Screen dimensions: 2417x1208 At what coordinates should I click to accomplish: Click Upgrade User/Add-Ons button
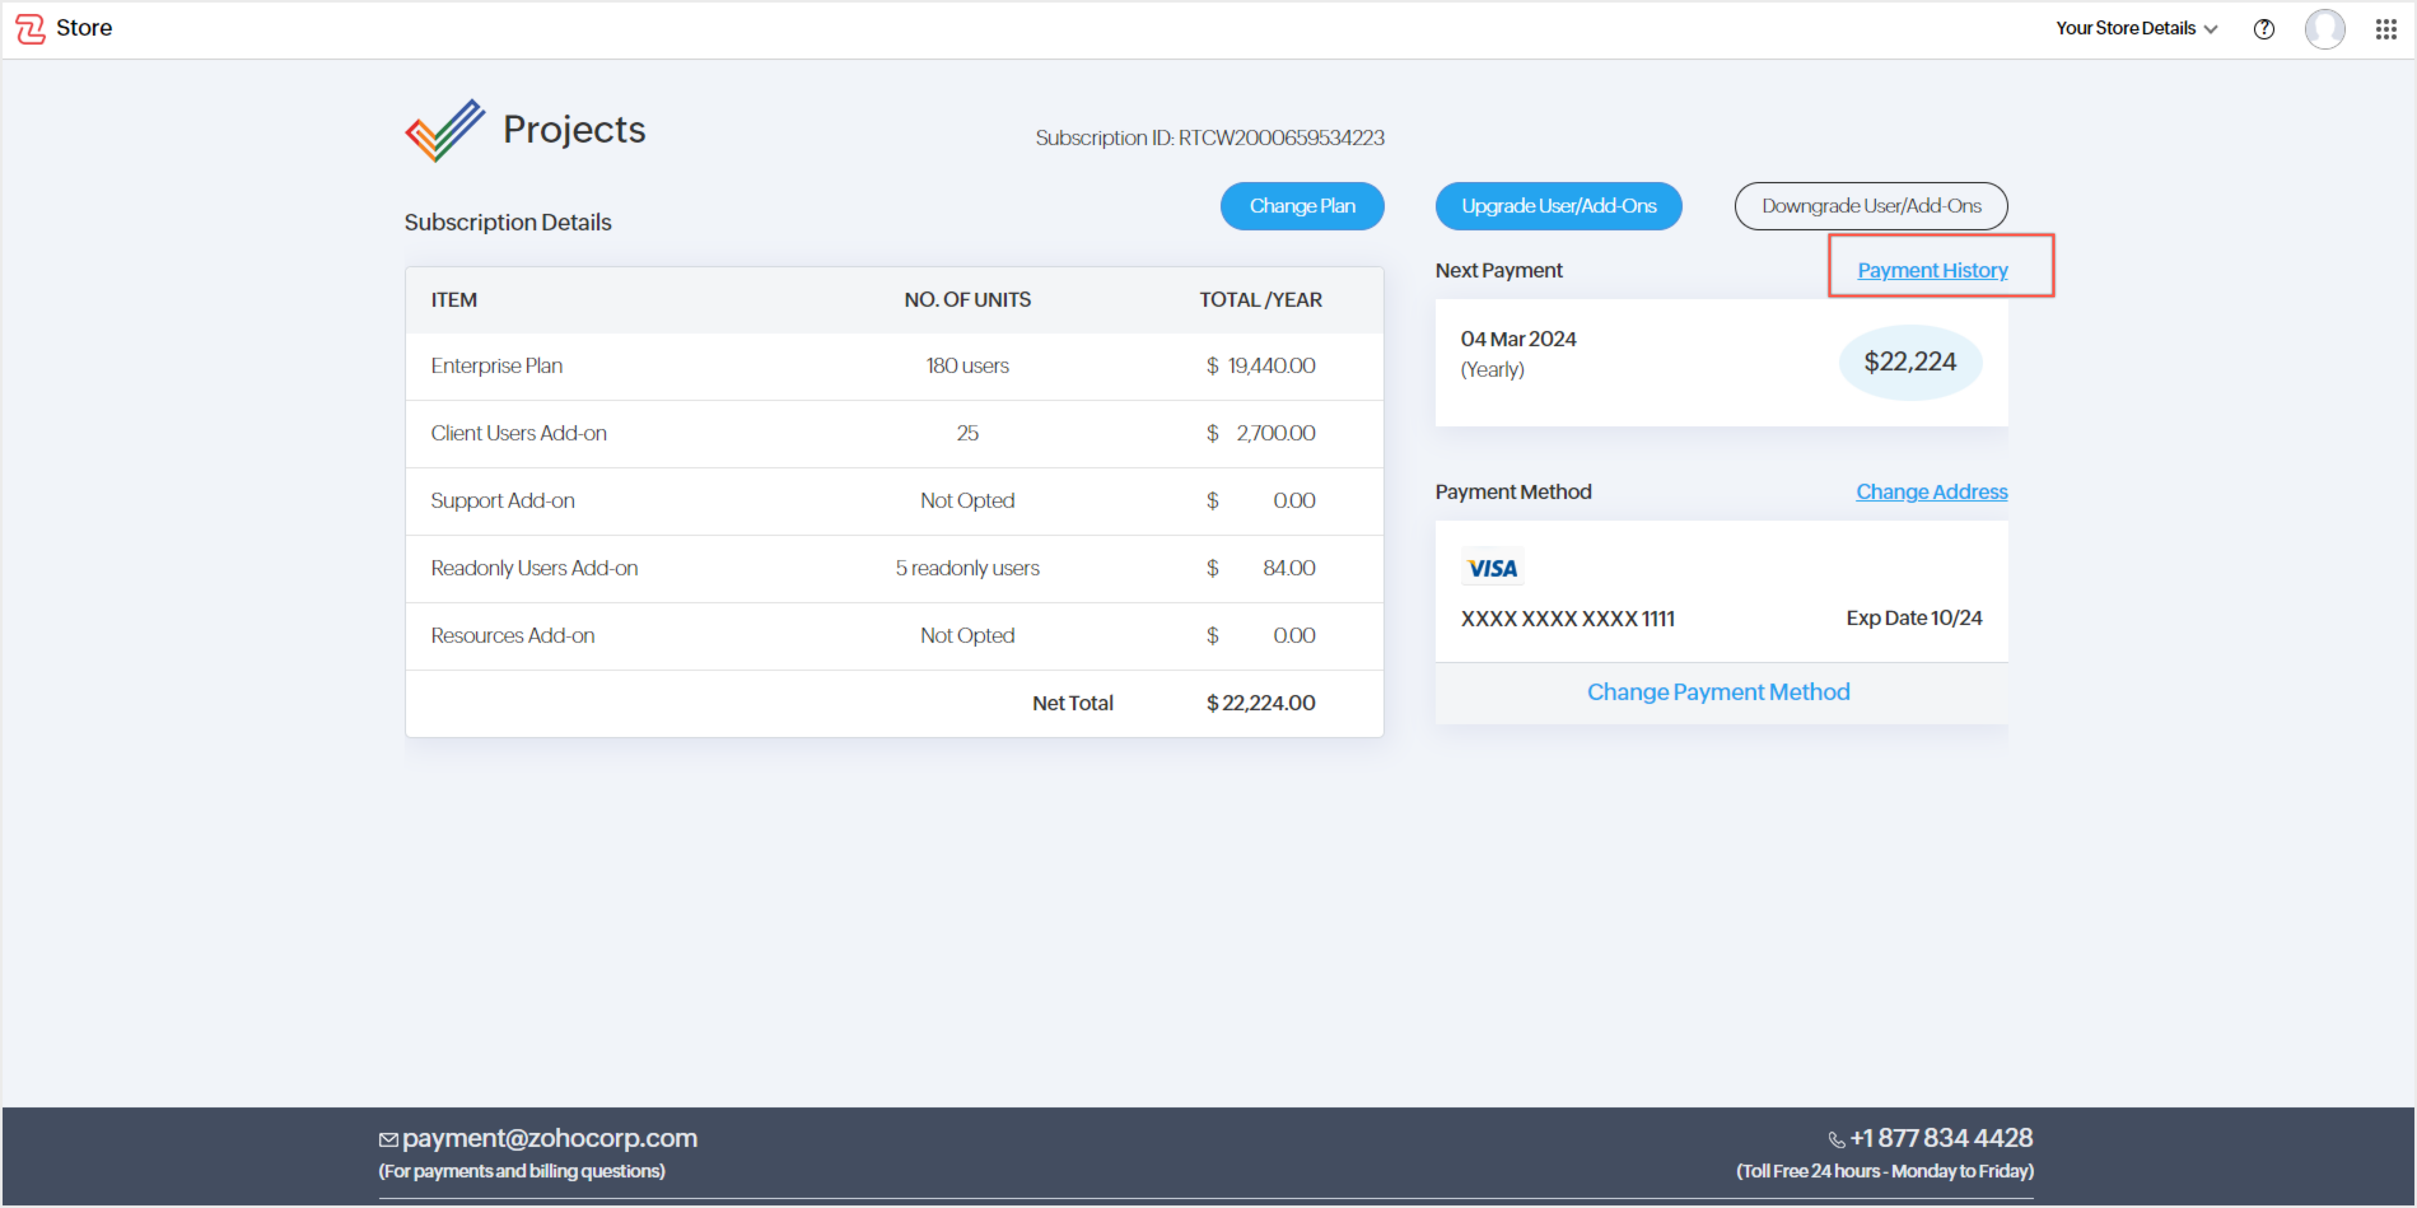(x=1557, y=206)
